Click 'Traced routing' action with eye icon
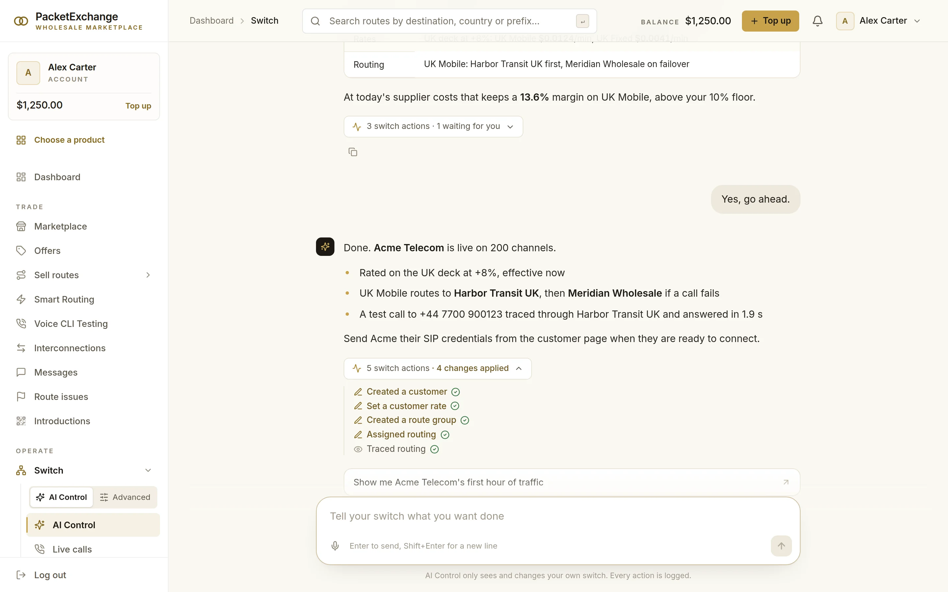Screen dimensions: 948x592 pyautogui.click(x=396, y=449)
